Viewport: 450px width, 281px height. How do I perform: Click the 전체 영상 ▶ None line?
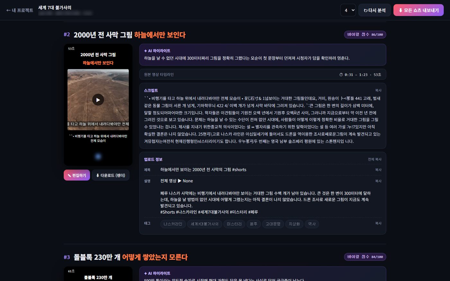(176, 181)
